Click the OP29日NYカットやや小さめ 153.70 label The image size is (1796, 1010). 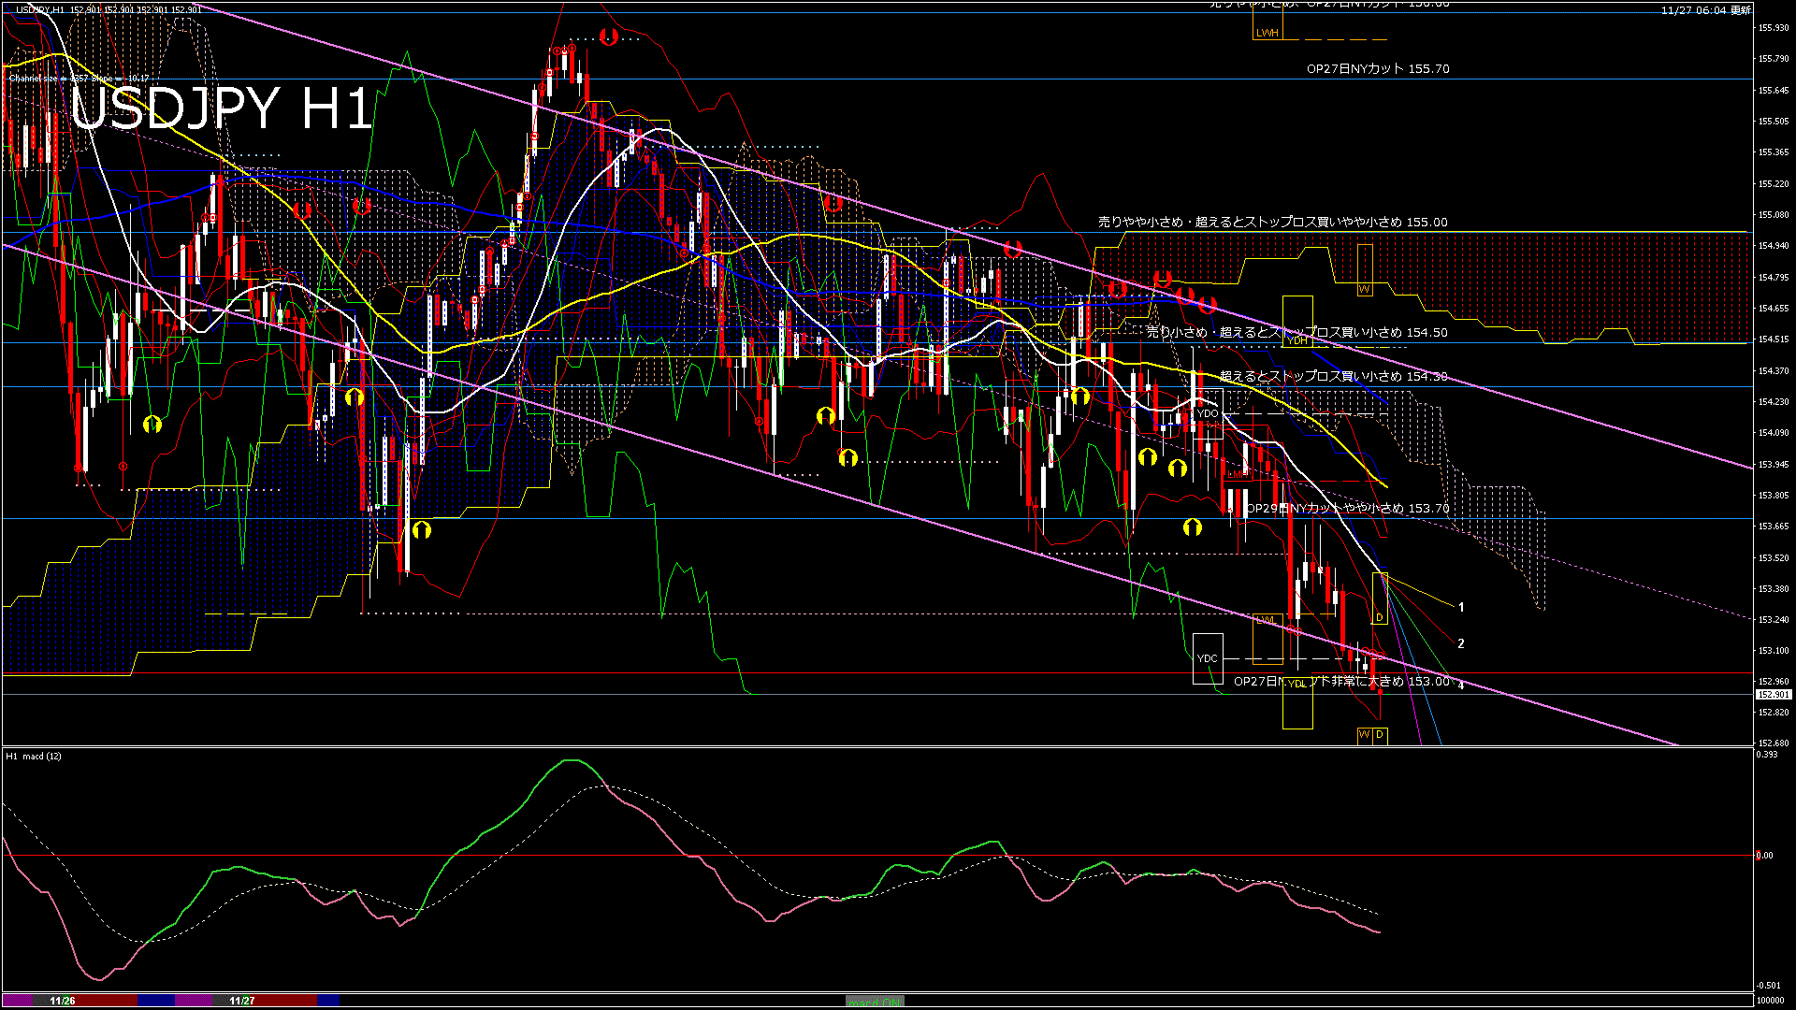1348,508
